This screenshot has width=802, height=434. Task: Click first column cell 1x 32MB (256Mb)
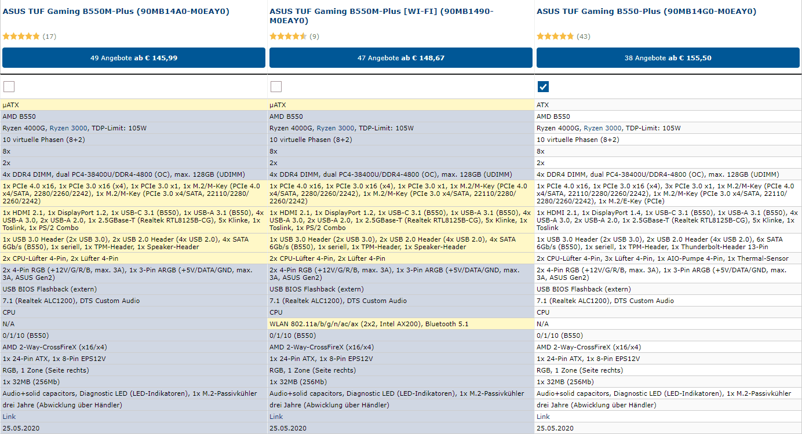click(x=134, y=382)
